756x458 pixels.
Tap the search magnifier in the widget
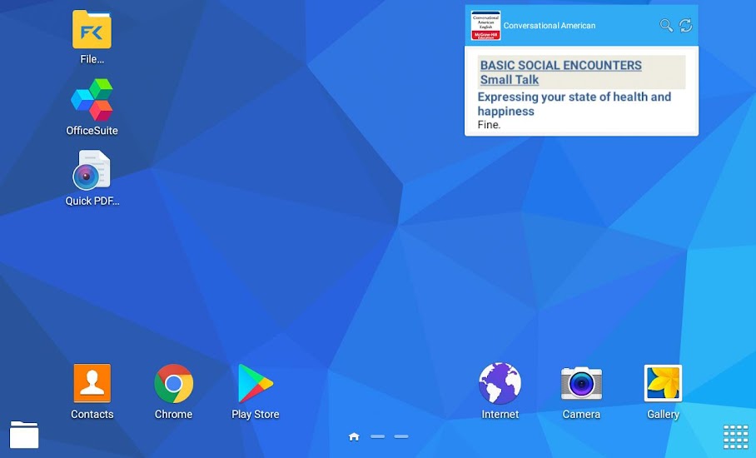click(666, 26)
